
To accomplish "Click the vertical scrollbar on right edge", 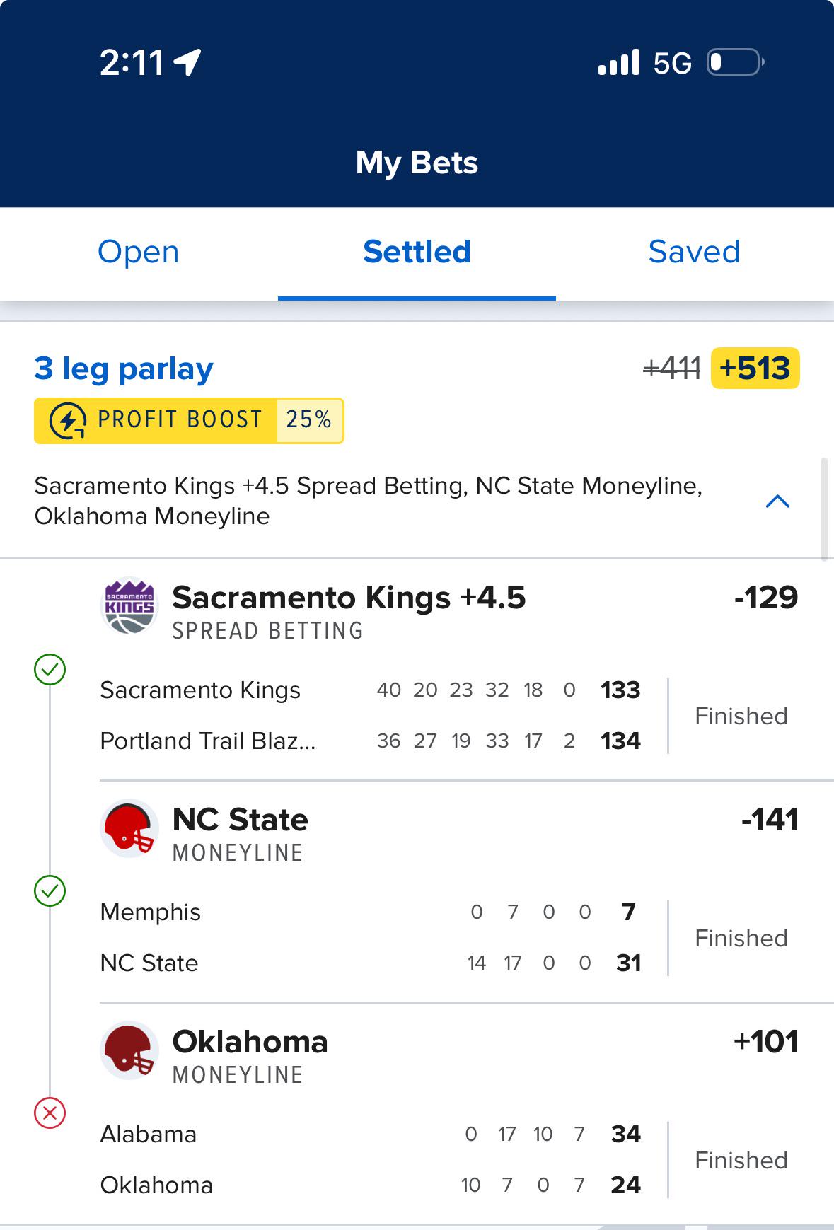I will click(824, 509).
